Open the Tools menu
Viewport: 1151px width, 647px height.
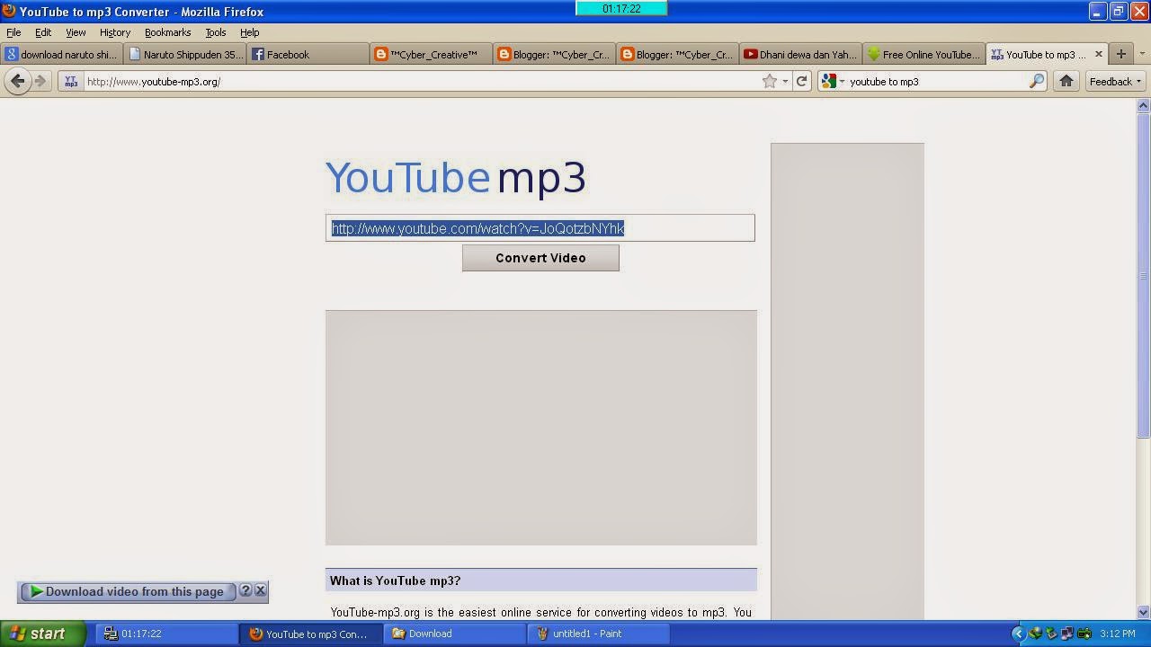coord(216,32)
